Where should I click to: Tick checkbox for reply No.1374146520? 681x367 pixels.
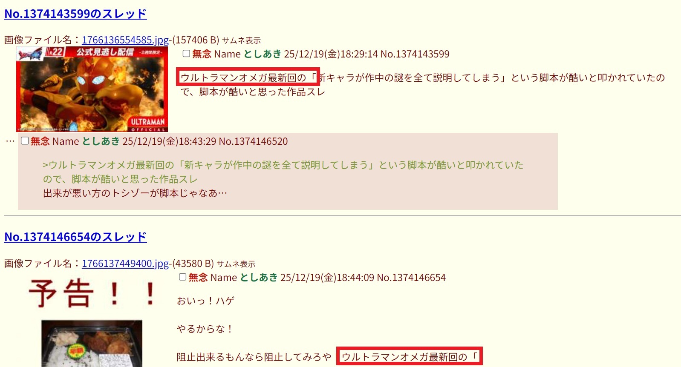25,141
